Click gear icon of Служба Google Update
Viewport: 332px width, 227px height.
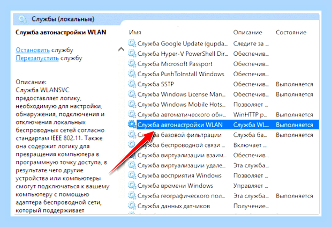point(132,43)
